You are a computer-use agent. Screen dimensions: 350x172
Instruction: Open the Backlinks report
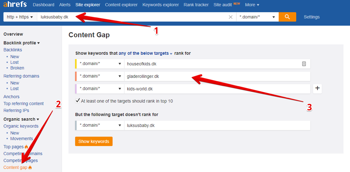click(13, 50)
